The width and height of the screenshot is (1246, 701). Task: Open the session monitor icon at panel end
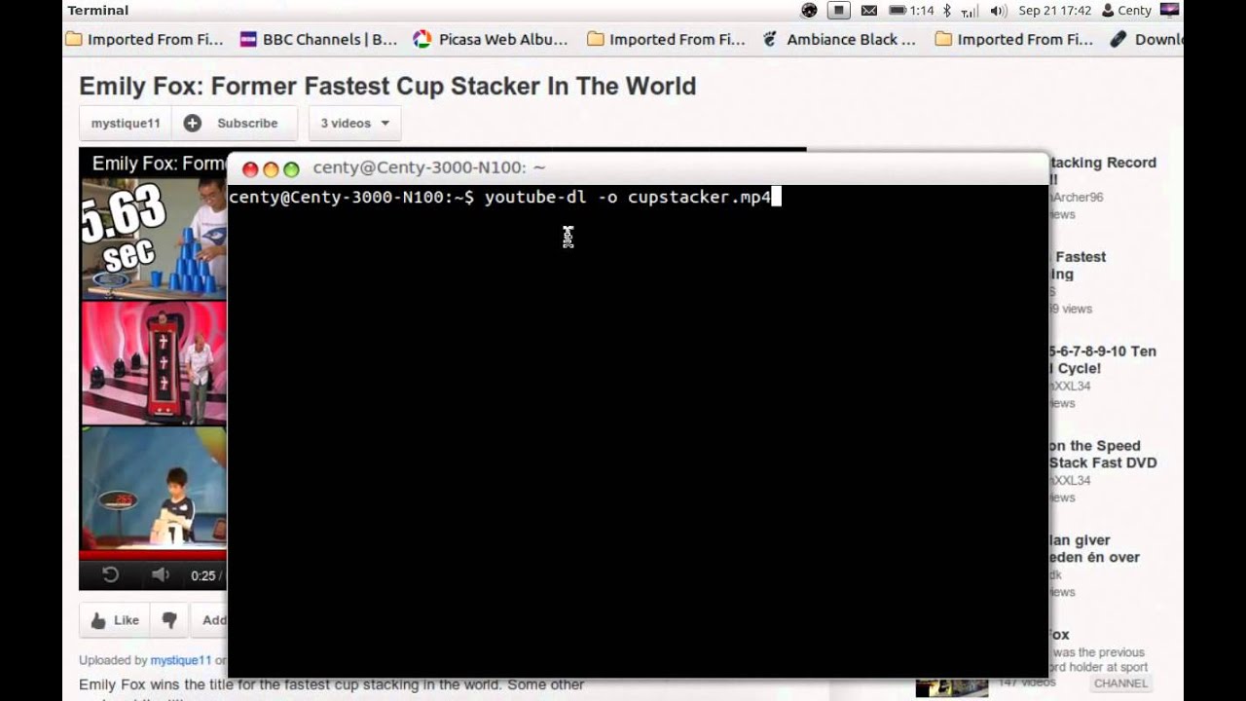pos(1169,11)
